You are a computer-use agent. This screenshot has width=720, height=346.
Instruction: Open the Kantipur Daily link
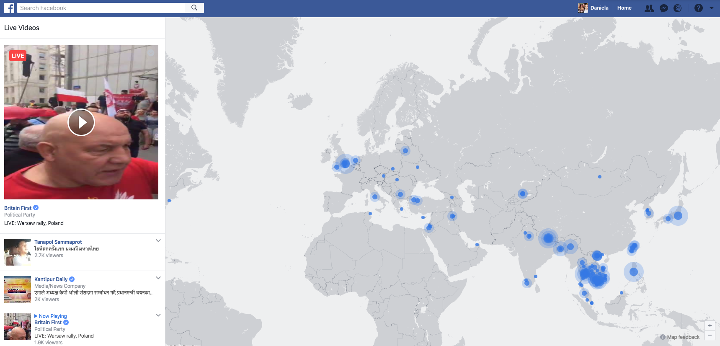(51, 279)
